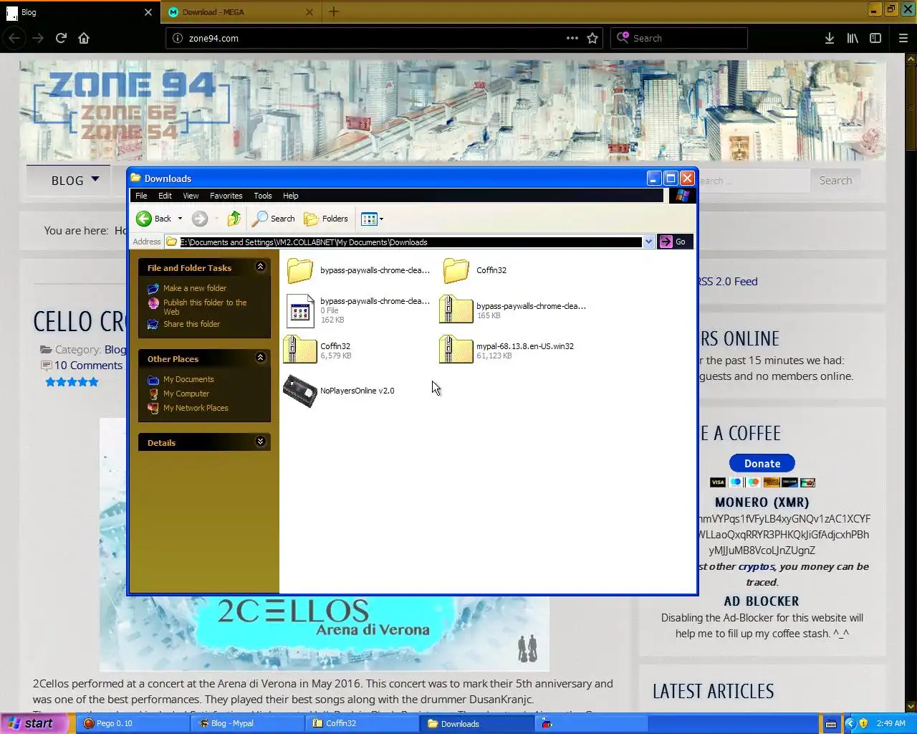Click the Start button
The width and height of the screenshot is (917, 734).
click(34, 723)
